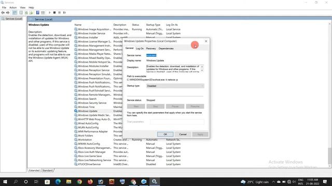
Task: Open the Action menu
Action: 13,7
